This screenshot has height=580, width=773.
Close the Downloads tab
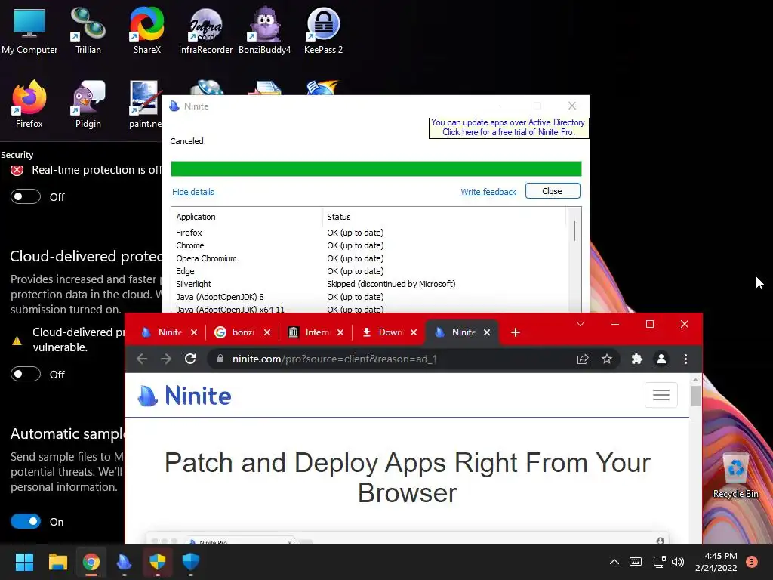[414, 332]
